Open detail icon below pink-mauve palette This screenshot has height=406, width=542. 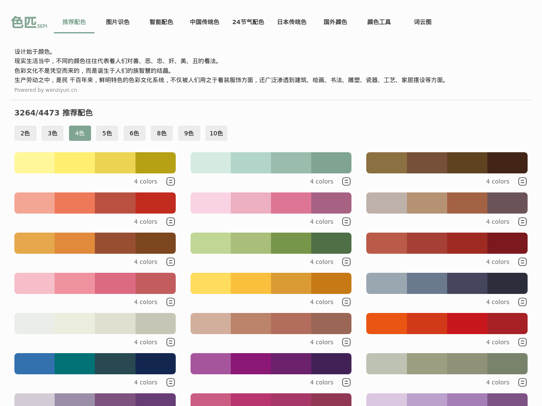[x=346, y=222]
